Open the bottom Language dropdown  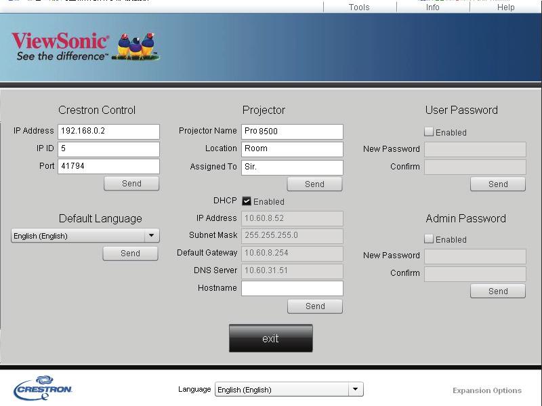[x=289, y=390]
